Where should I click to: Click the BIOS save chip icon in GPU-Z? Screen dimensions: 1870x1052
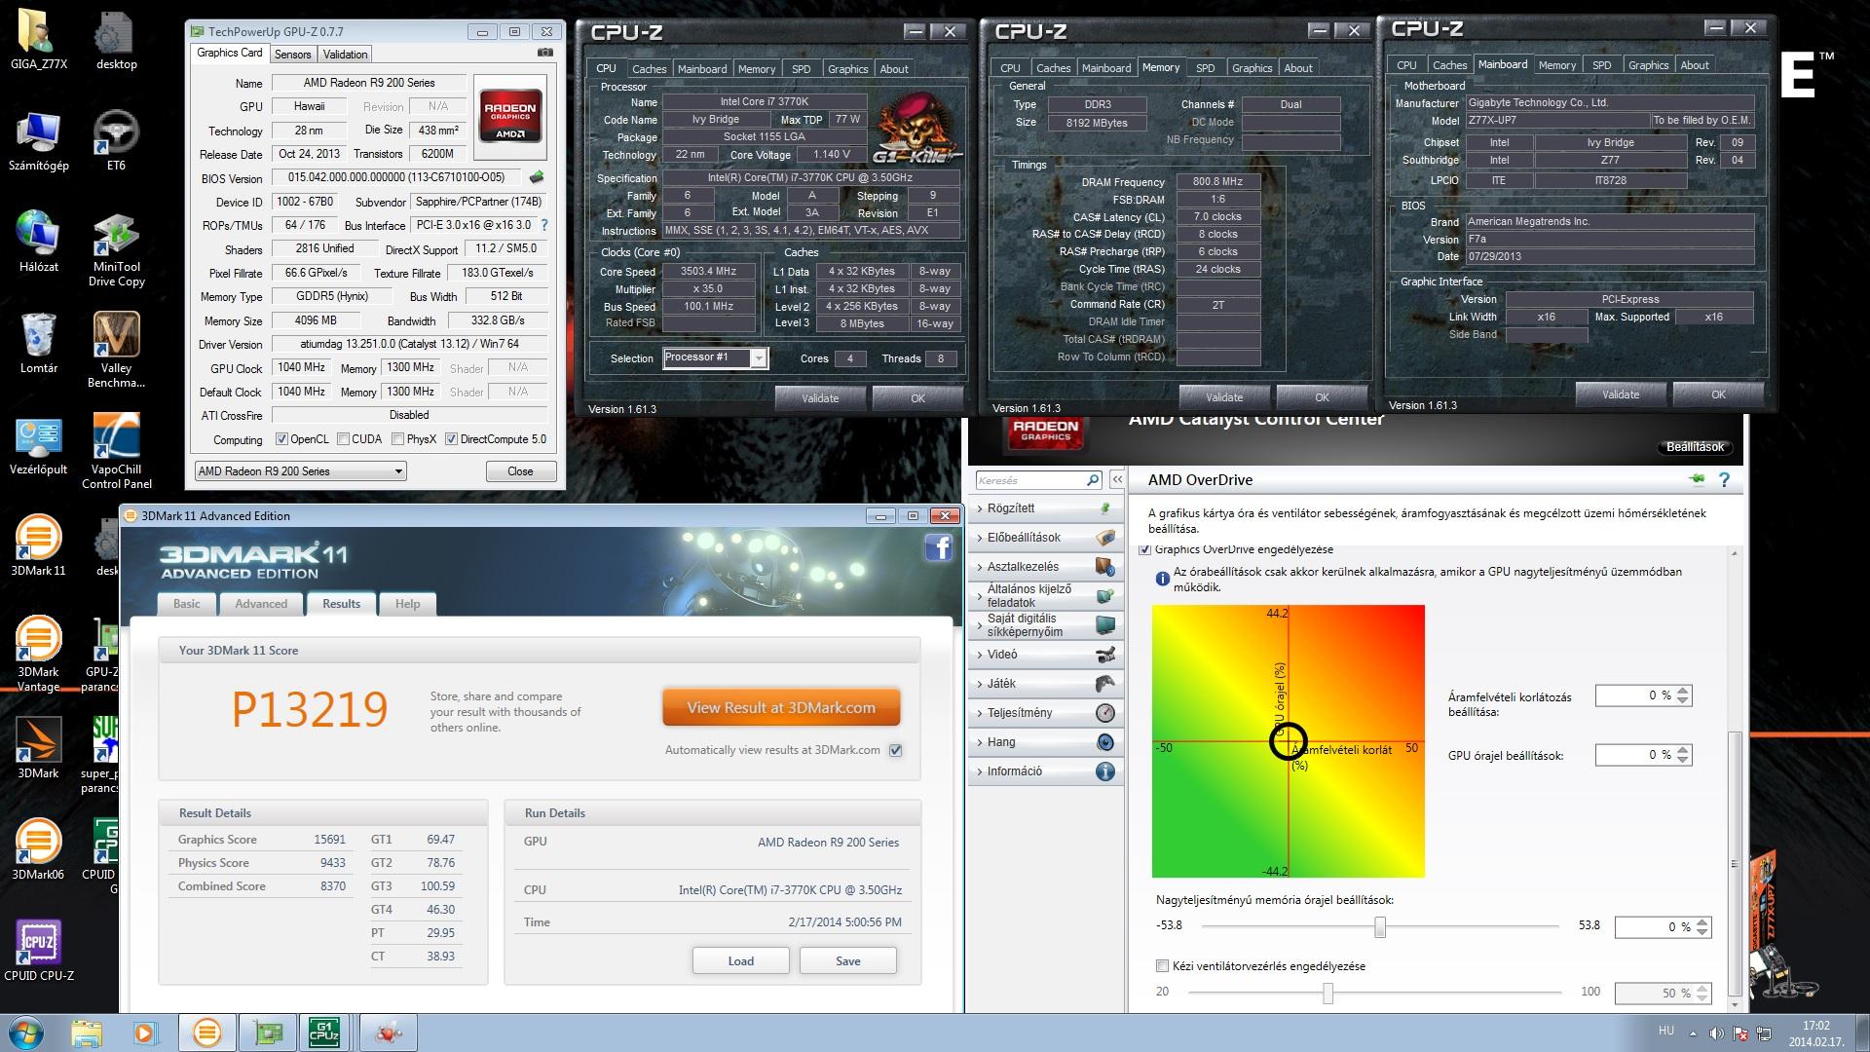(536, 178)
